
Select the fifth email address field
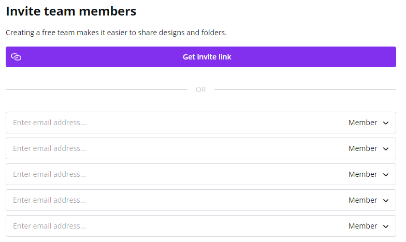point(171,226)
